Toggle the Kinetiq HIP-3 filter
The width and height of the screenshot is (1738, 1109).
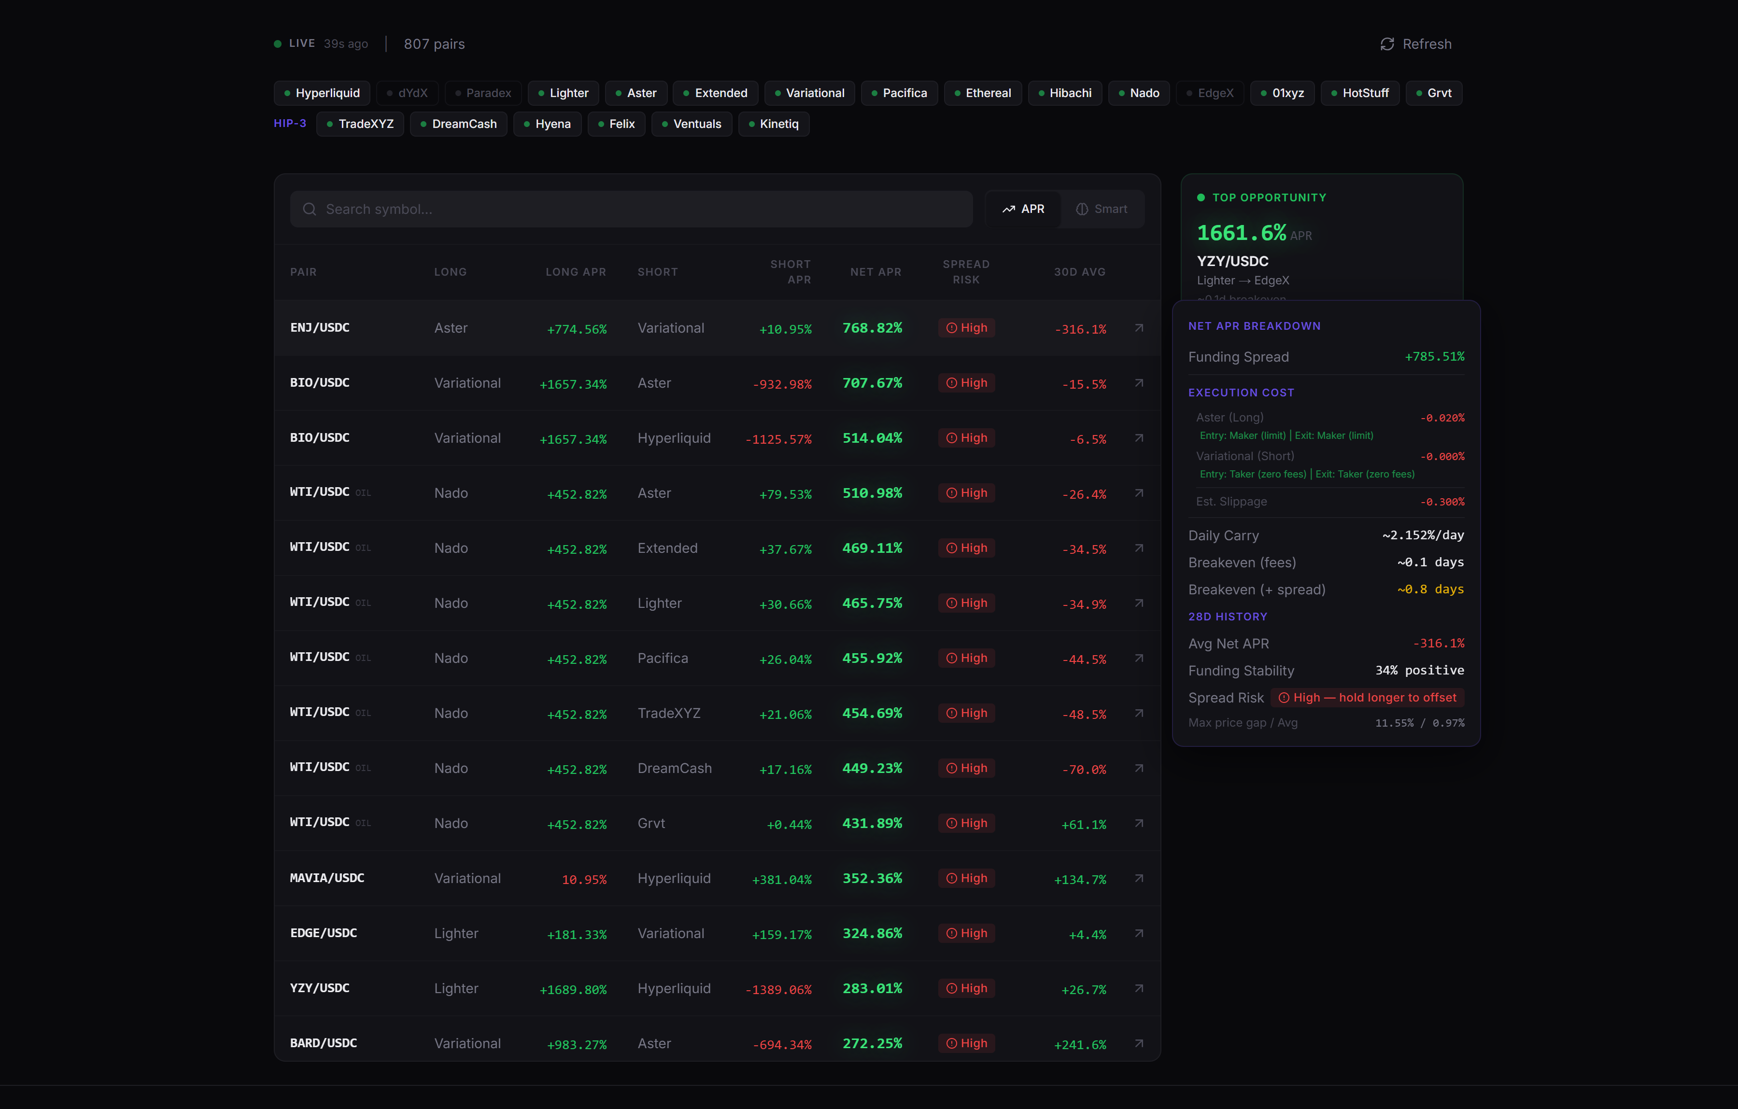[x=774, y=124]
